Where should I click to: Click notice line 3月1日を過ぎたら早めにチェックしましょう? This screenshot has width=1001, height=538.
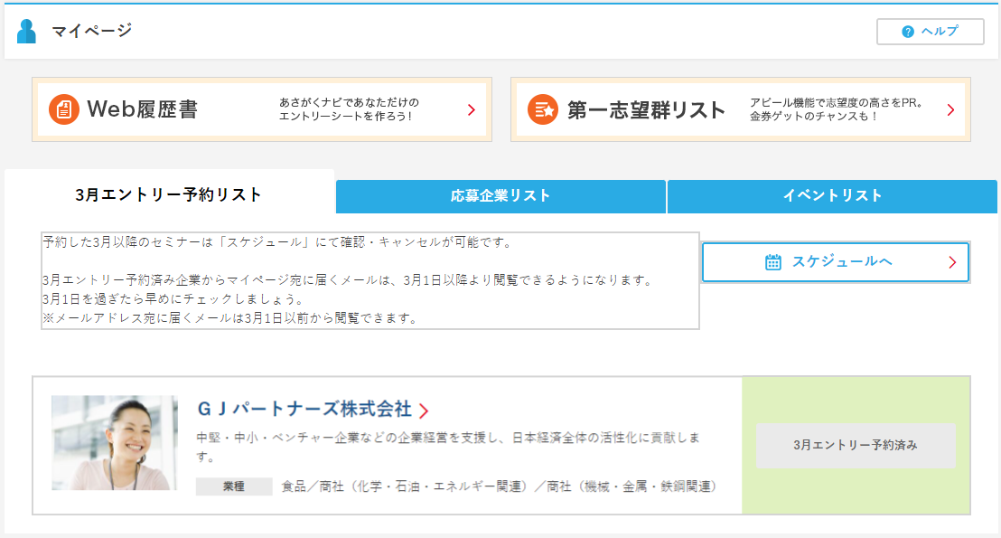point(173,299)
